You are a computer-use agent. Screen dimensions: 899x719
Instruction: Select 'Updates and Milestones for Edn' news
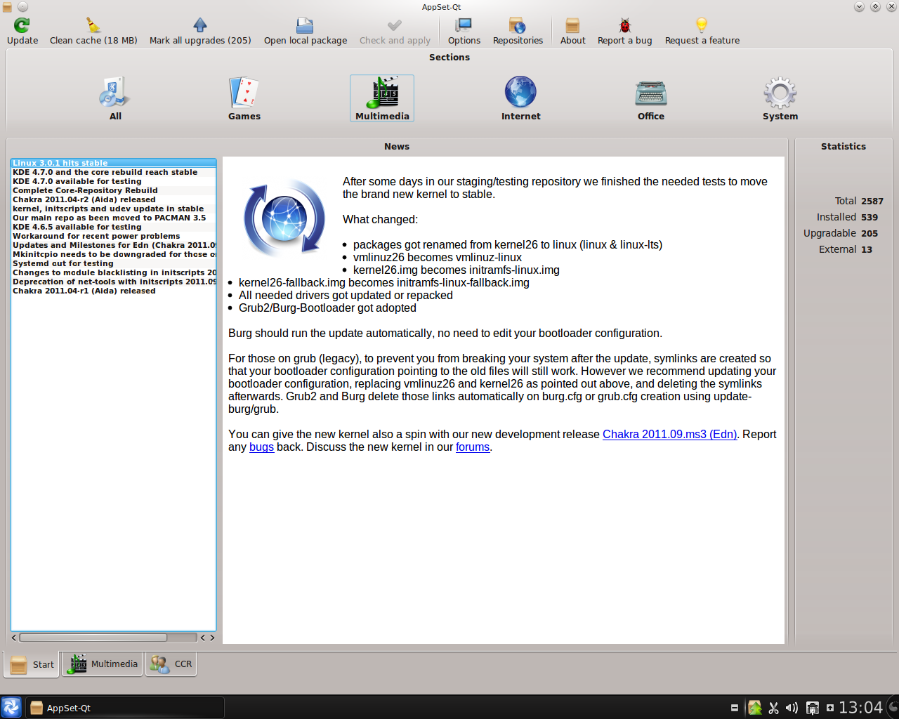click(x=113, y=245)
